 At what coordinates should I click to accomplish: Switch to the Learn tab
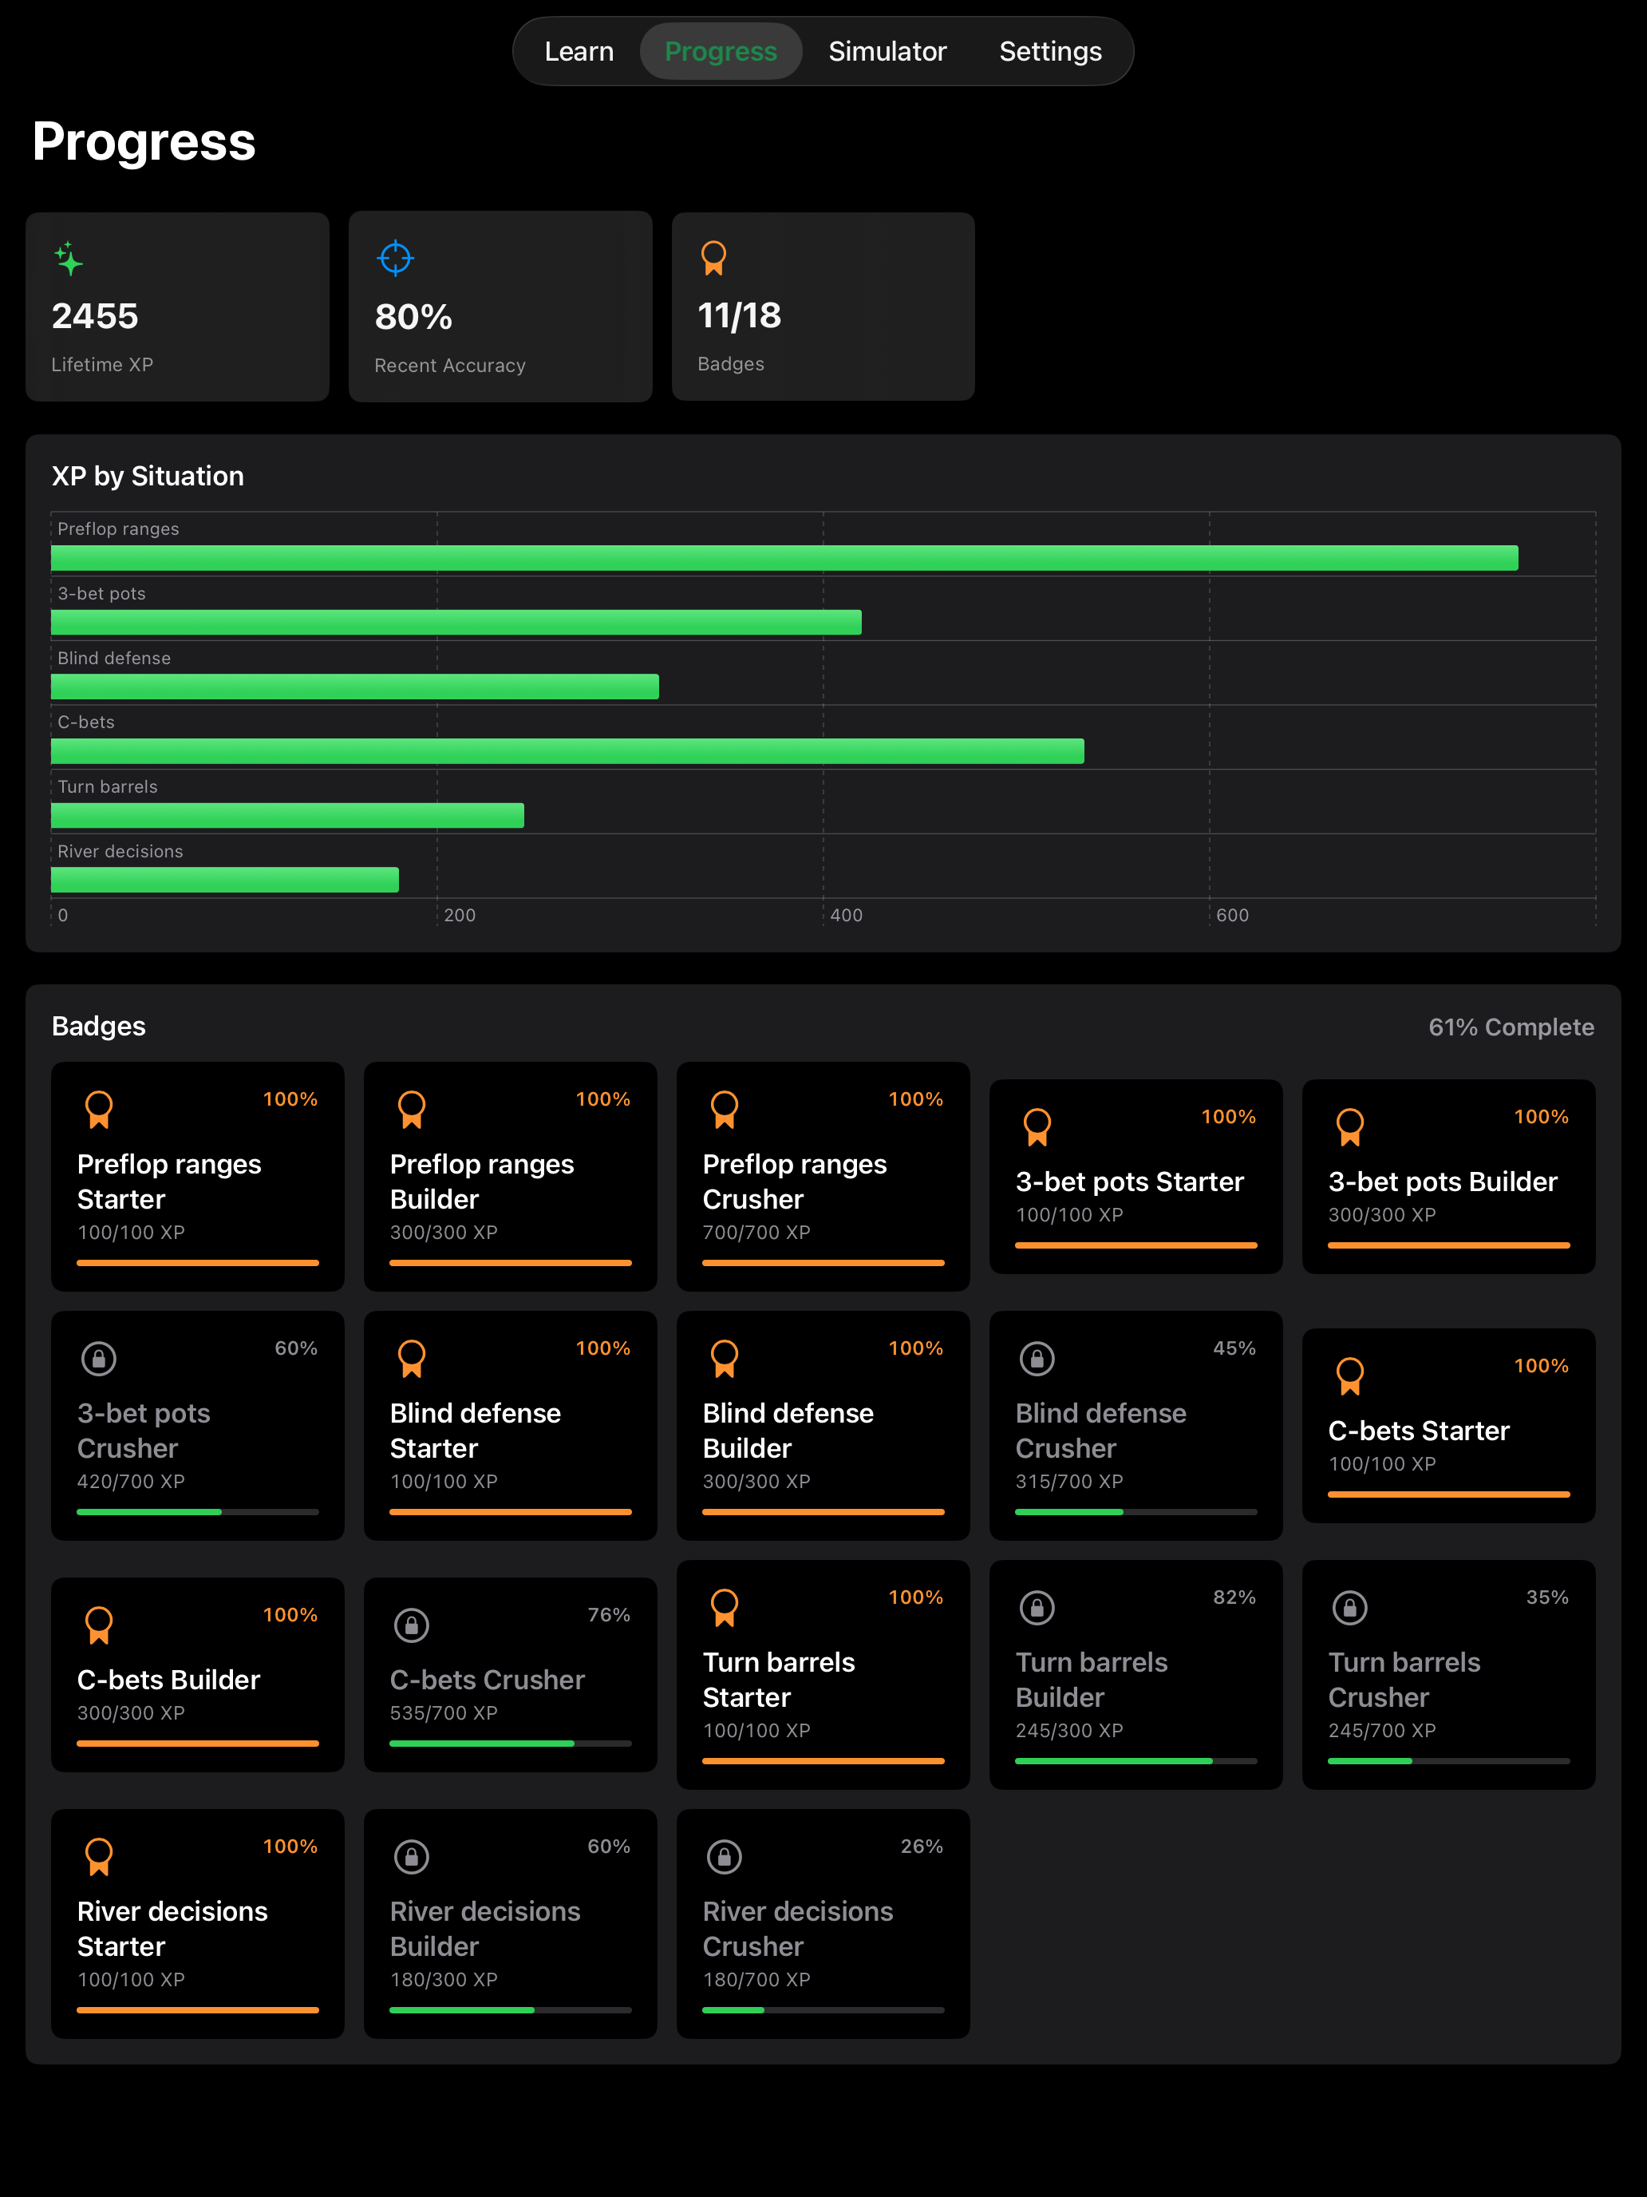click(x=579, y=52)
